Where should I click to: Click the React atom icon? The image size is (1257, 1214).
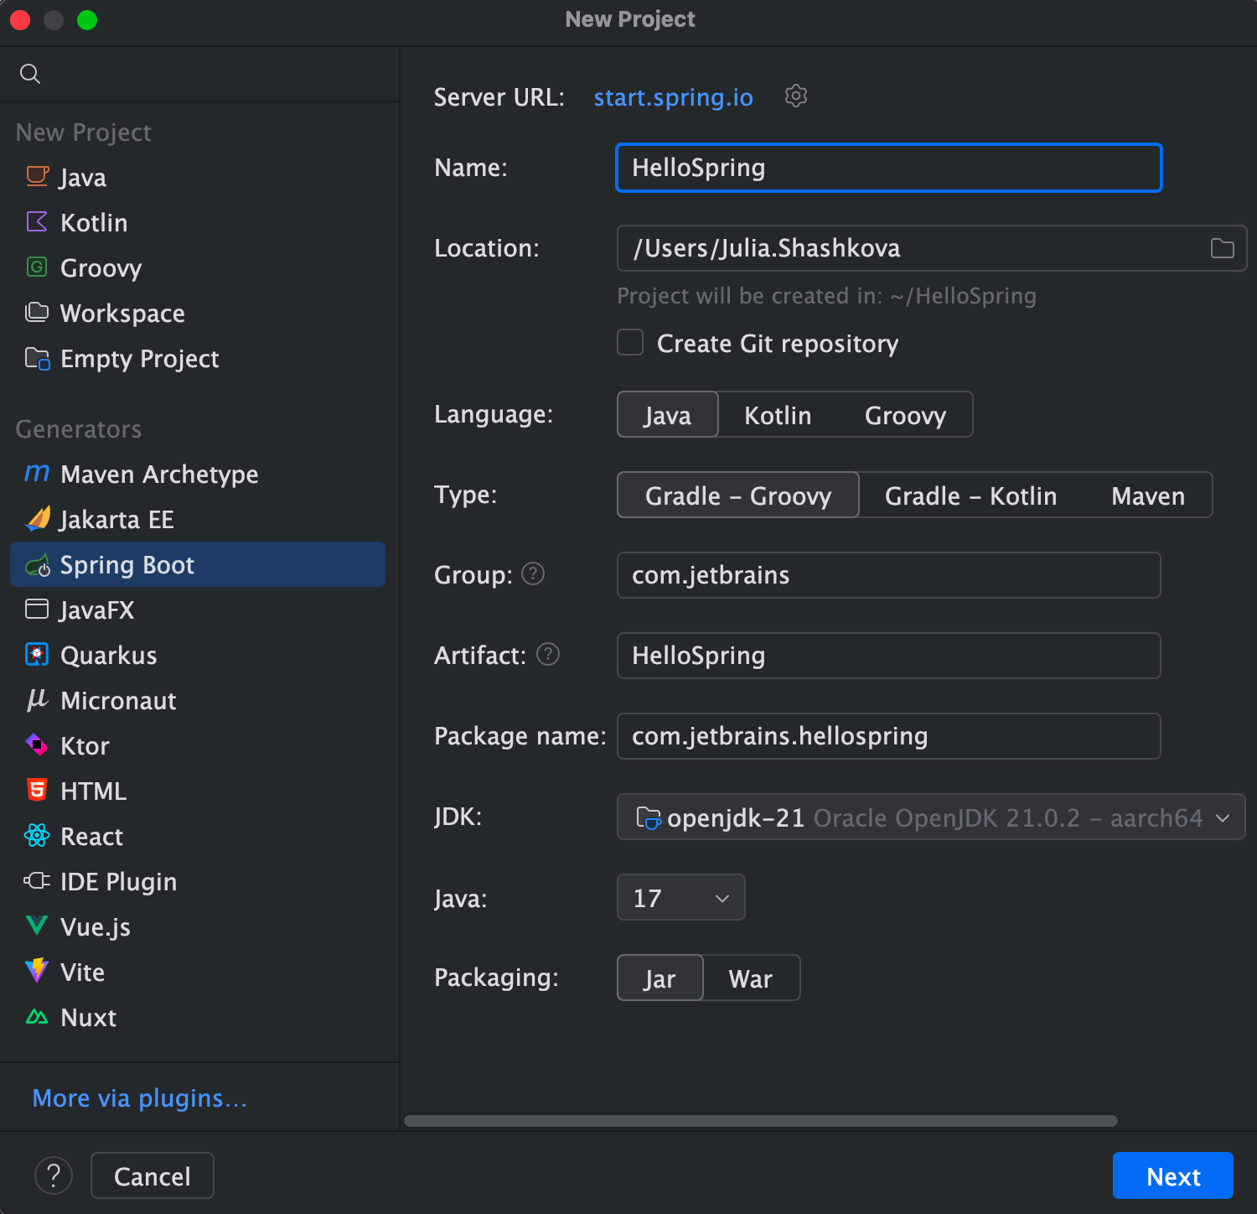(37, 835)
